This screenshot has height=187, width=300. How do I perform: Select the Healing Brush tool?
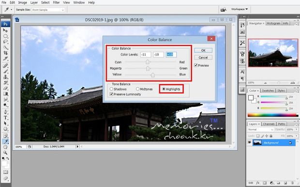5,66
